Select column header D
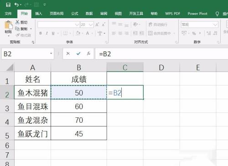This screenshot has height=166, width=228. pyautogui.click(x=161, y=67)
